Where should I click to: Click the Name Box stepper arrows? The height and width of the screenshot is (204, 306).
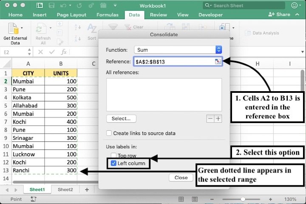coord(29,52)
